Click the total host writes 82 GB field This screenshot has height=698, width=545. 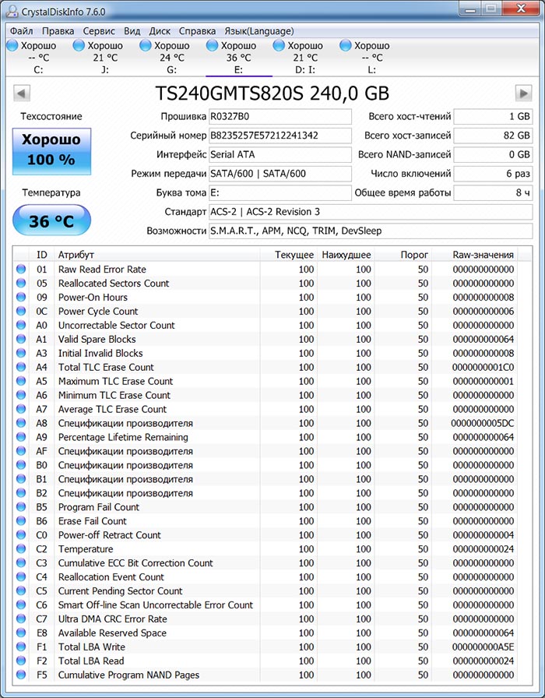click(x=493, y=136)
